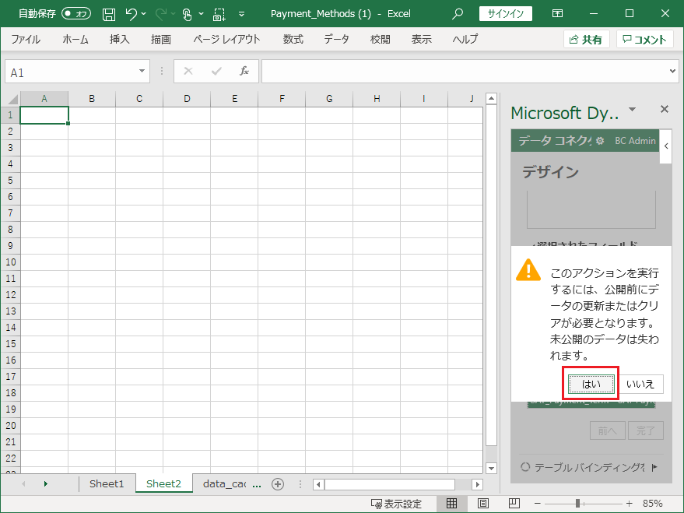
Task: Click はい to confirm the warning
Action: (x=591, y=384)
